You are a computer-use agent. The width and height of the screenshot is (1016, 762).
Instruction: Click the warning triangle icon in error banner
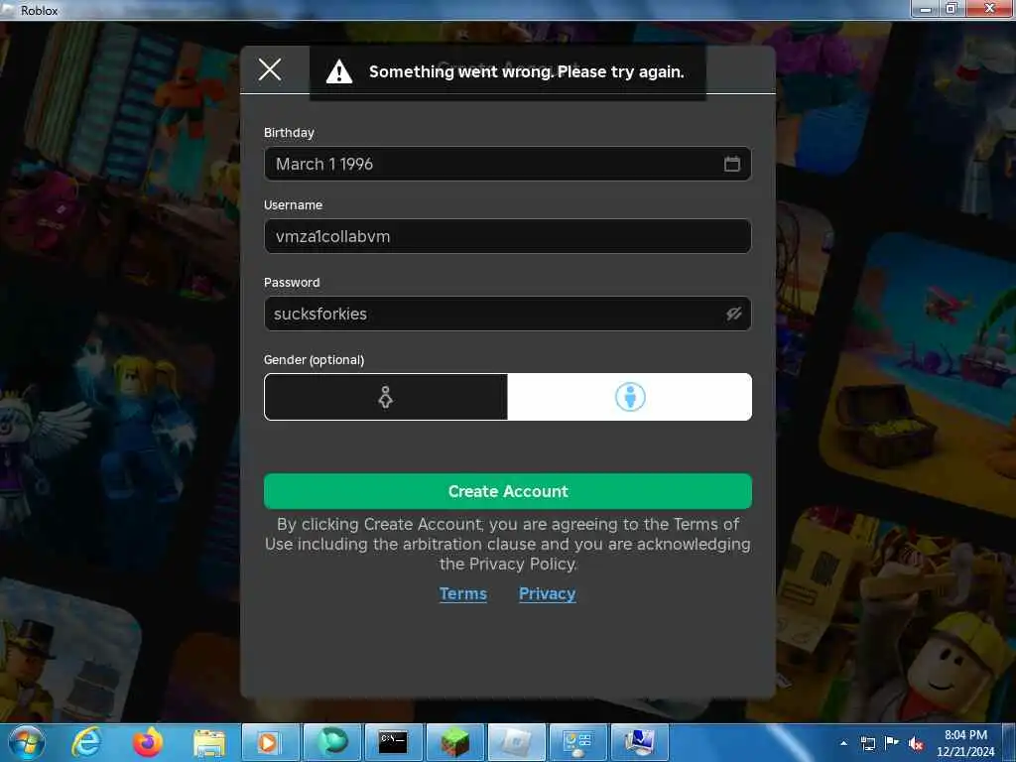(x=339, y=71)
